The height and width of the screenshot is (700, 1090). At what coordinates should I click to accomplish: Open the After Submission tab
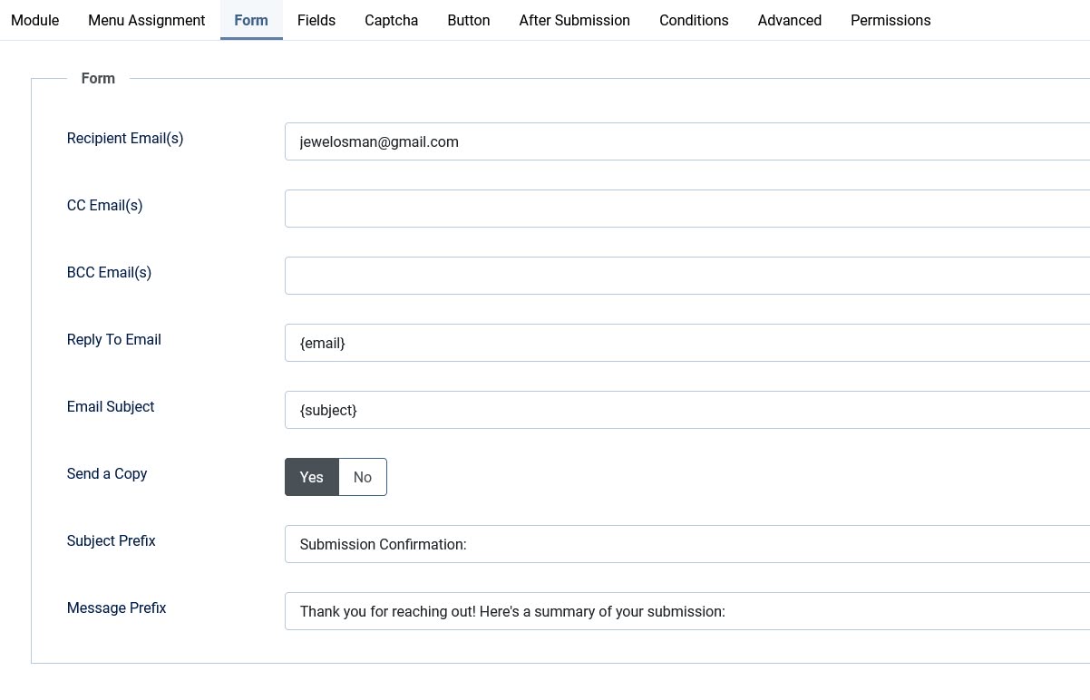point(574,20)
